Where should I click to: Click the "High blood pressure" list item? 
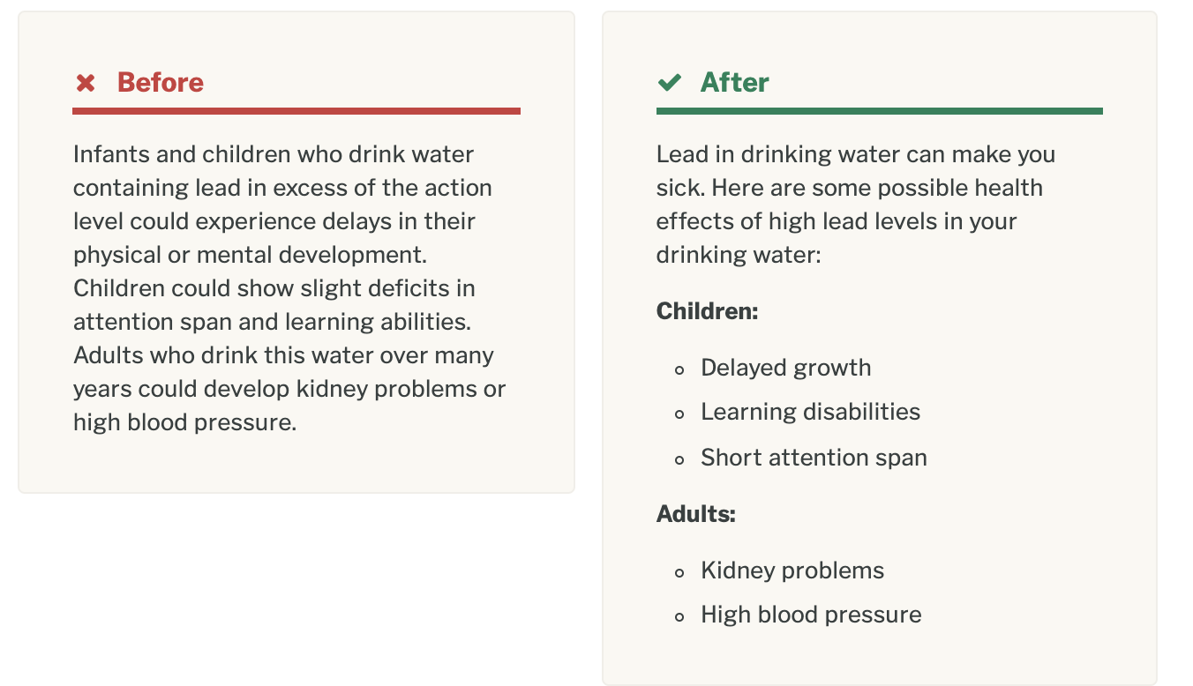point(811,615)
